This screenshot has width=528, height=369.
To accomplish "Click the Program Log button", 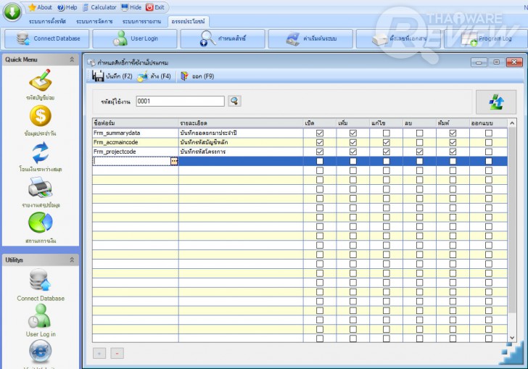I will click(485, 38).
